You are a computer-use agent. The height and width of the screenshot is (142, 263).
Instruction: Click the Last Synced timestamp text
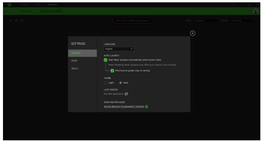click(114, 94)
